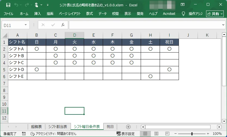
Task: Click vertical scrollbar up arrow
Action: 224,34
